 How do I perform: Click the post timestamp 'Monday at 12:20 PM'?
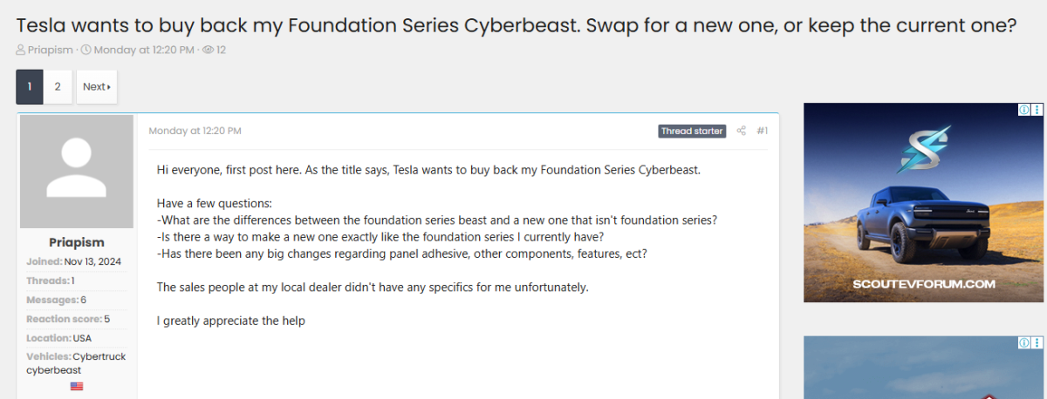tap(195, 131)
